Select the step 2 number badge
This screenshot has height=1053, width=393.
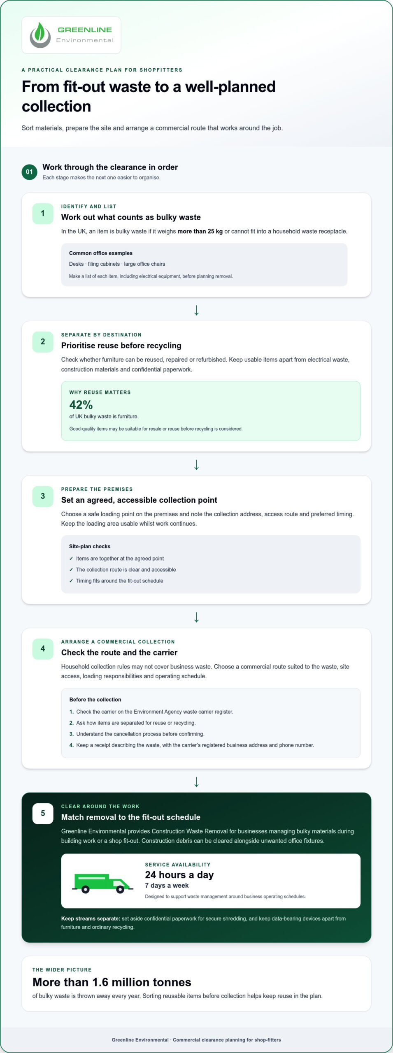coord(43,342)
